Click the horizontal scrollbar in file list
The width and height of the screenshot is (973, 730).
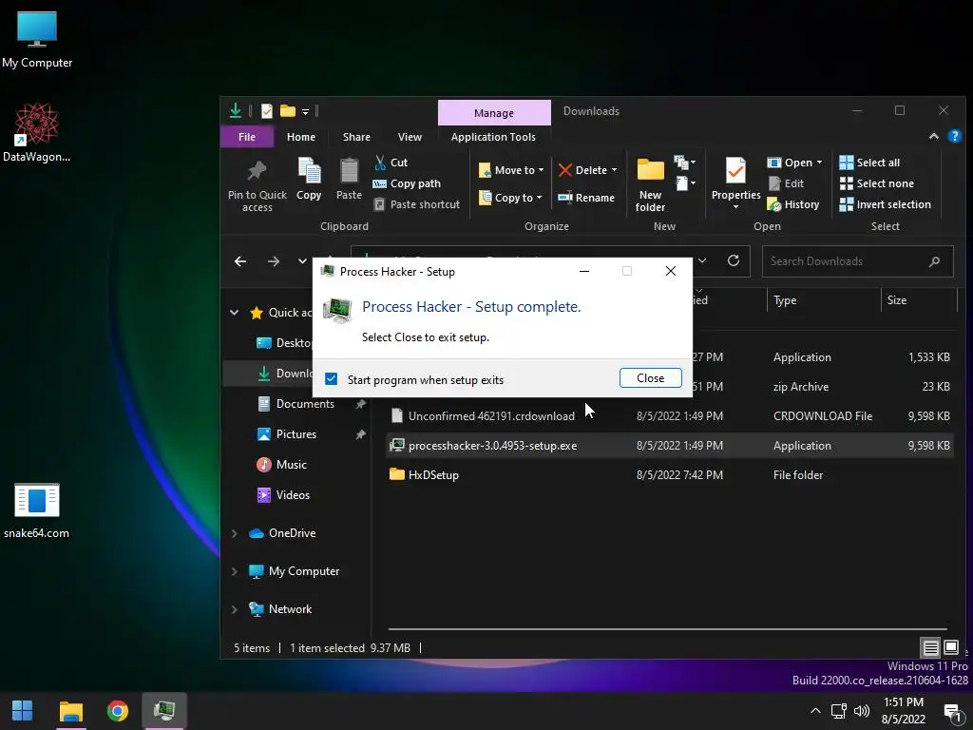coord(668,629)
